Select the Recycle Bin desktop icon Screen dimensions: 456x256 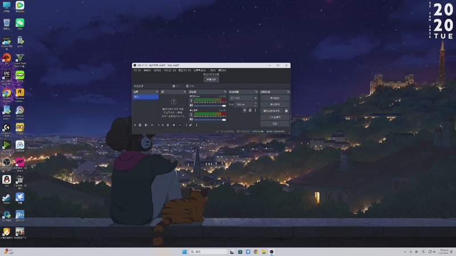6,24
